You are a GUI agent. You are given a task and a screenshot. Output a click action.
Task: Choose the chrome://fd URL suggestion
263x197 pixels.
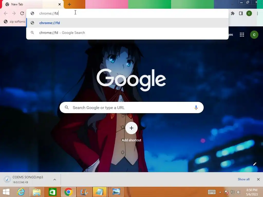click(x=127, y=23)
